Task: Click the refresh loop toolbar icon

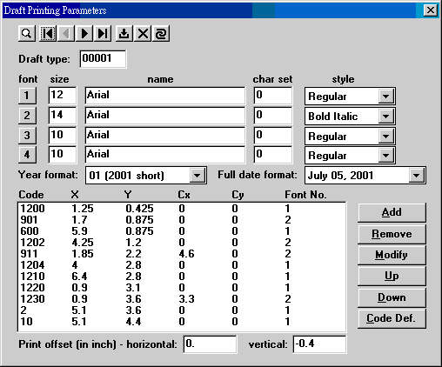Action: (161, 34)
